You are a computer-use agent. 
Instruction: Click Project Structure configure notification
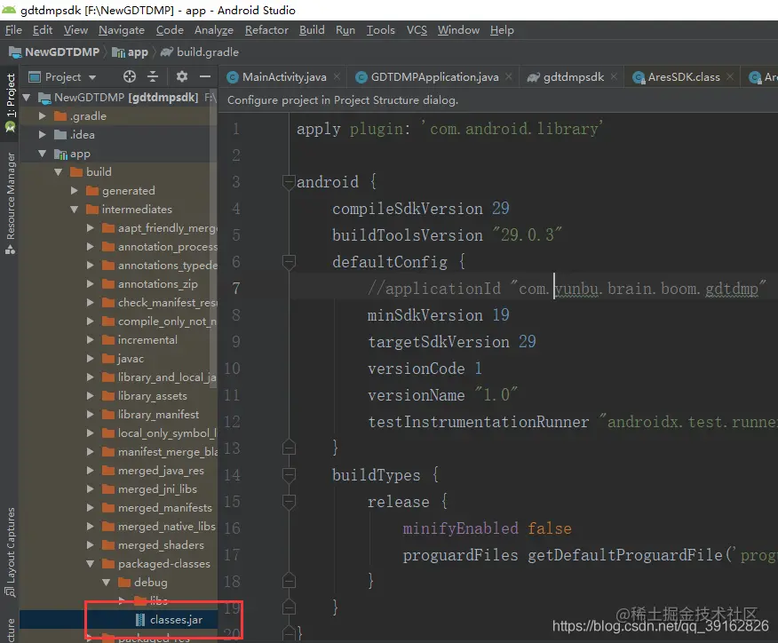click(x=342, y=100)
